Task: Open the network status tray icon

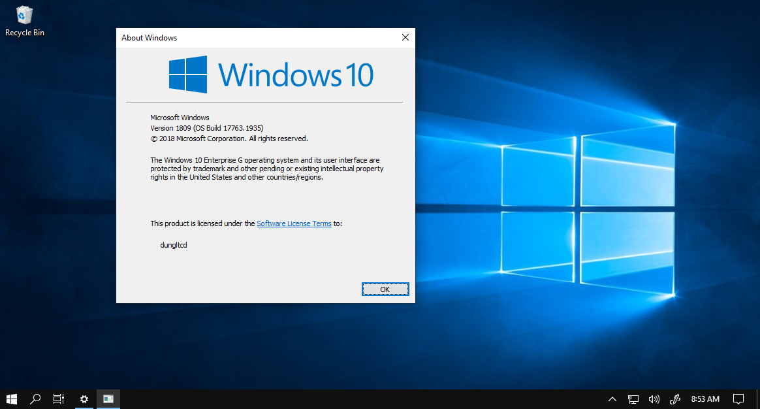Action: [x=633, y=399]
